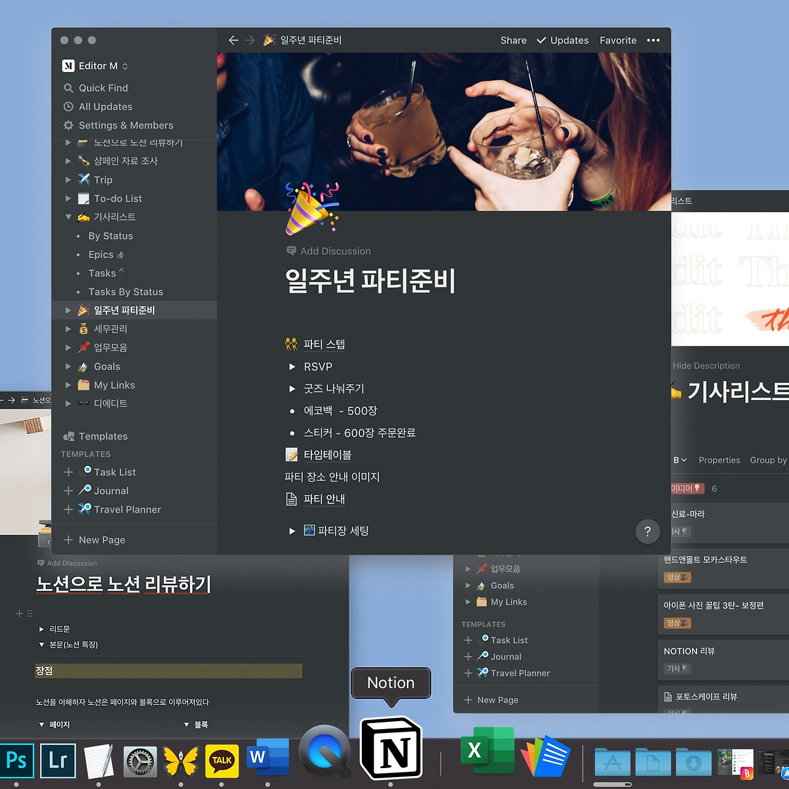Click the plus icon beside Journal in the front sidebar
Viewport: 789px width, 789px height.
68,491
